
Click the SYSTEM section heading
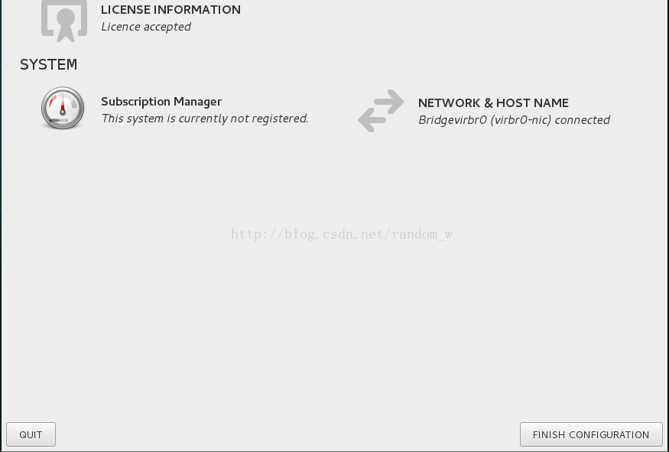(x=49, y=64)
